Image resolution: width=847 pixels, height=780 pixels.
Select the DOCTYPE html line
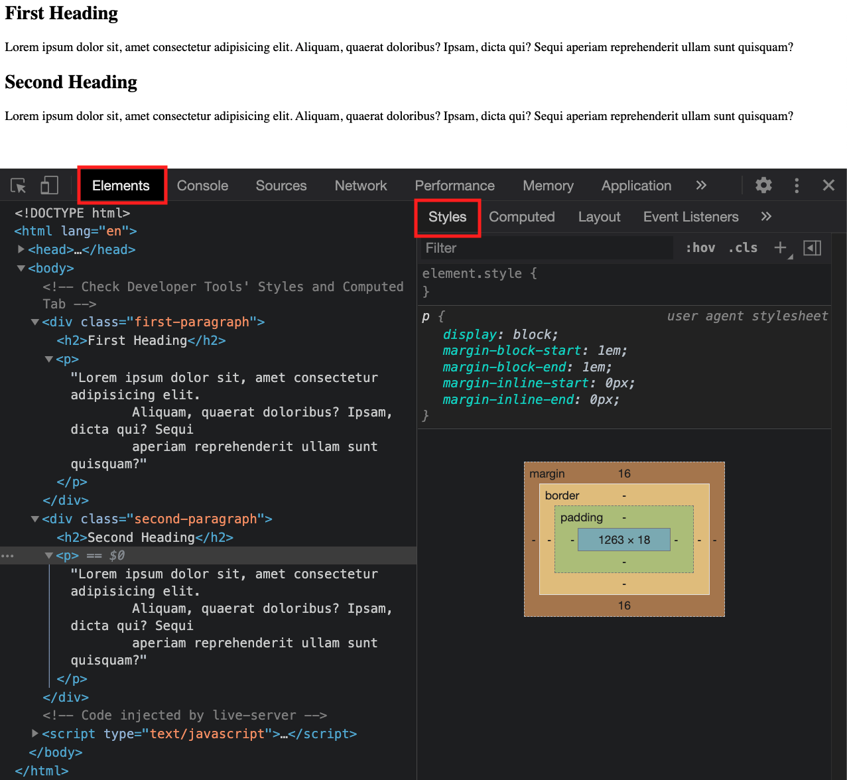point(72,213)
